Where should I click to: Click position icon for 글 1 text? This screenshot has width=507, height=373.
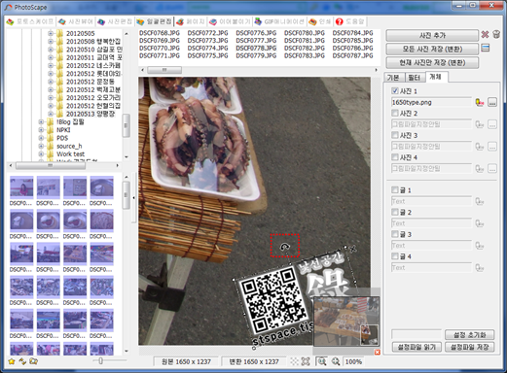[x=480, y=201]
